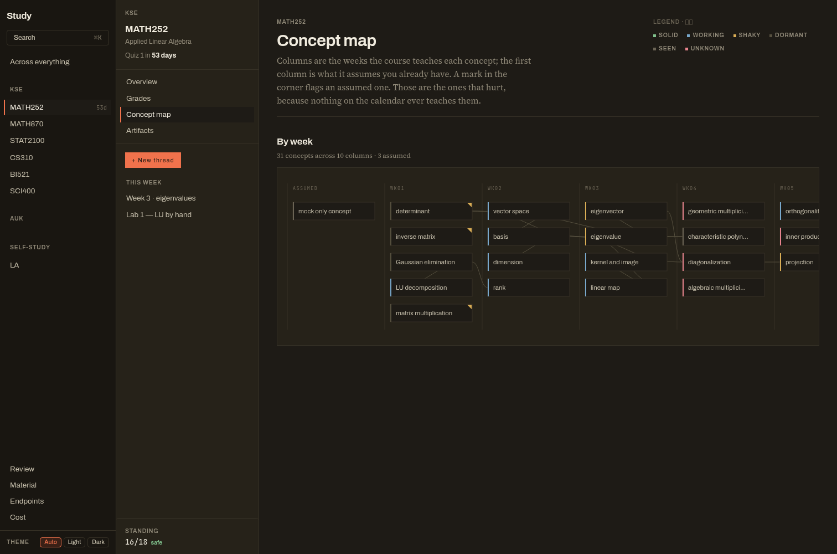Switch theme to Auto

pyautogui.click(x=50, y=542)
